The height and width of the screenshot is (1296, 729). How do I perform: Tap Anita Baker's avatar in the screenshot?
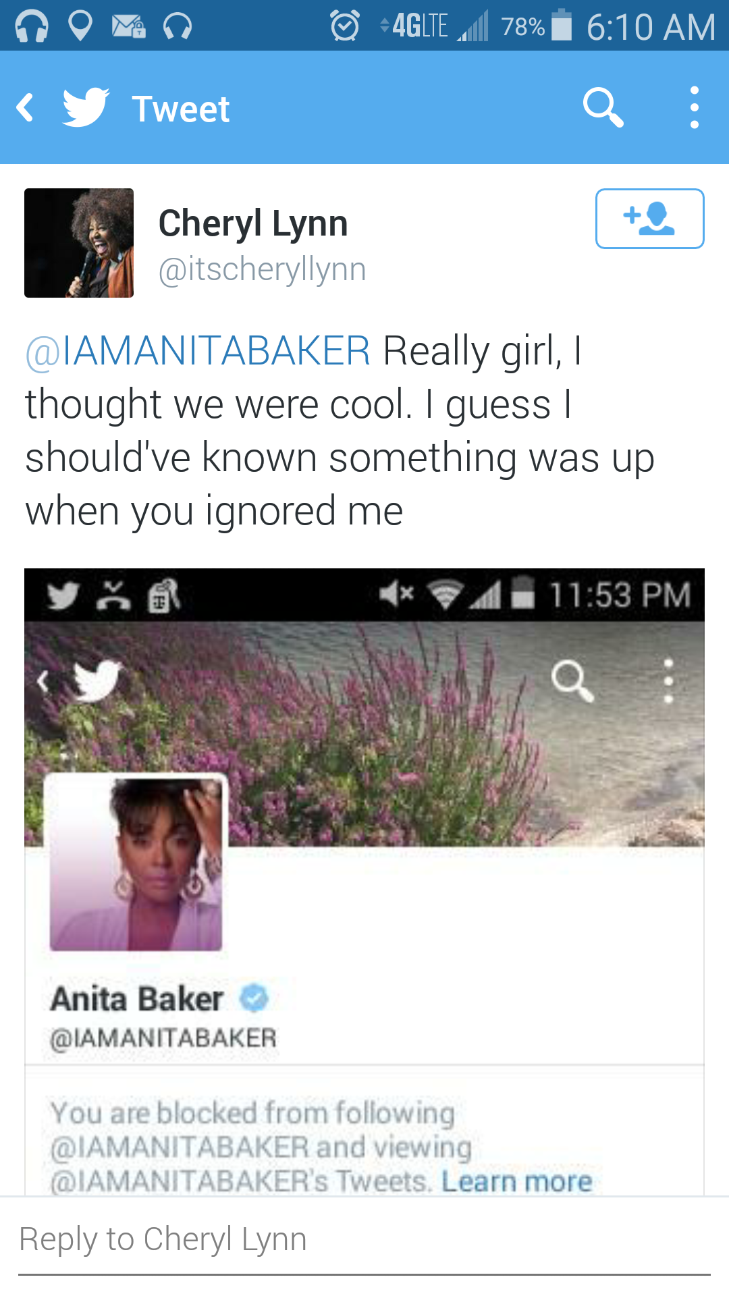coord(136,864)
